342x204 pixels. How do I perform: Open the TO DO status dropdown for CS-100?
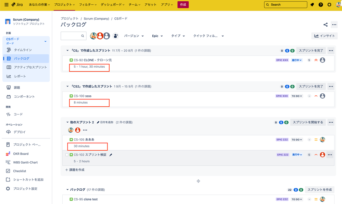(x=297, y=96)
